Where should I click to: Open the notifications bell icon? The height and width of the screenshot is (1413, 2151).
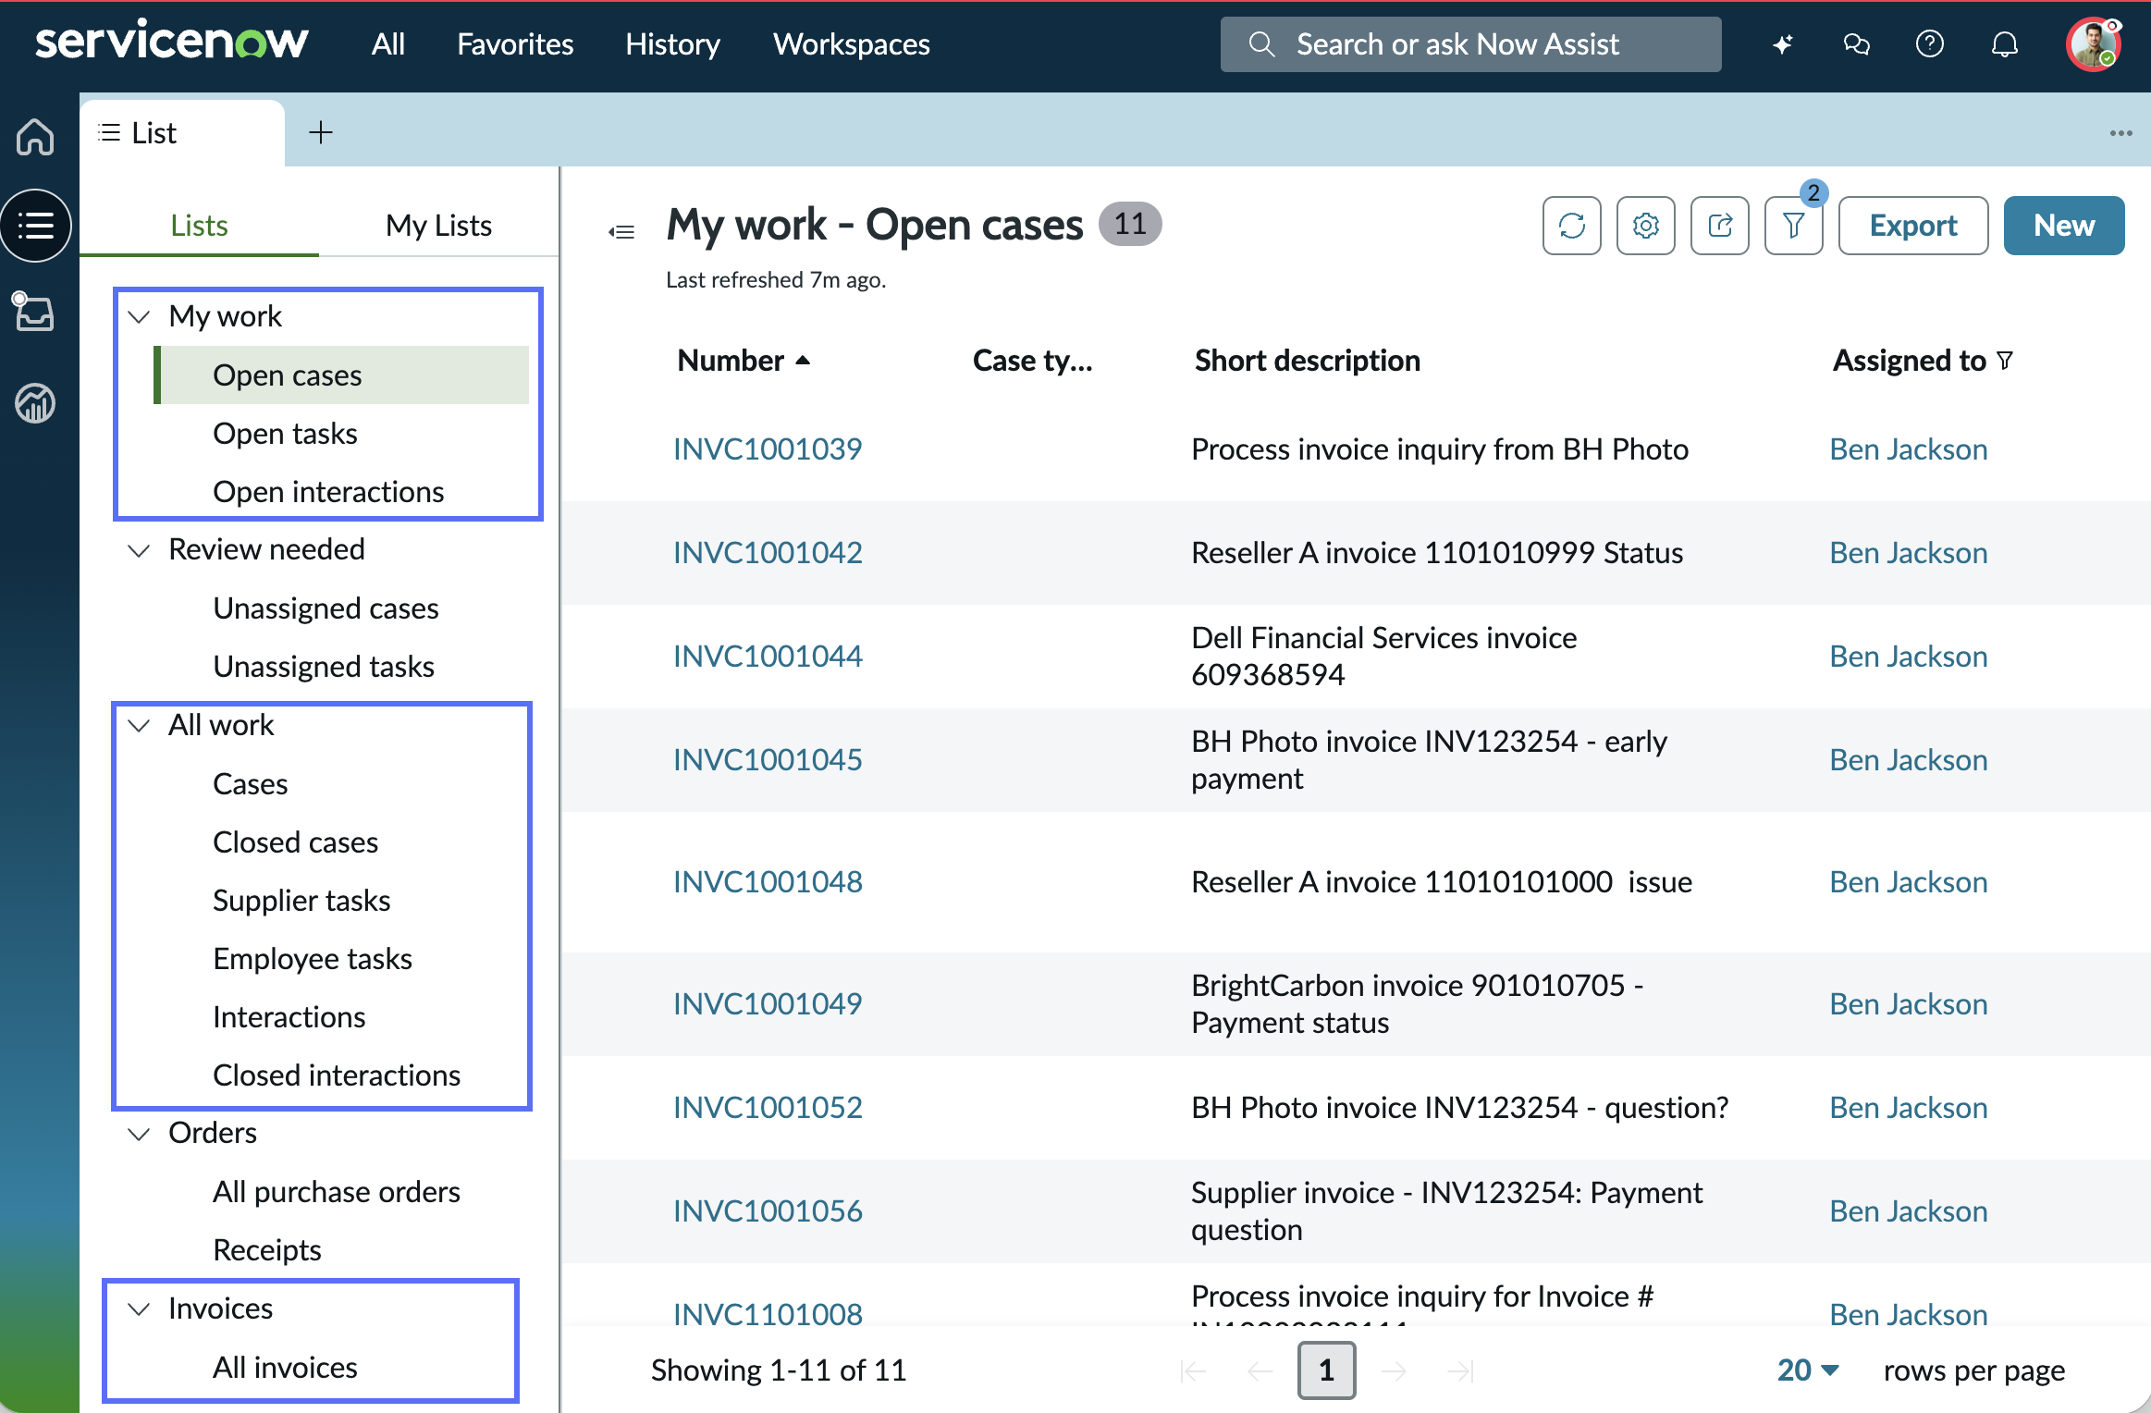pos(2004,44)
